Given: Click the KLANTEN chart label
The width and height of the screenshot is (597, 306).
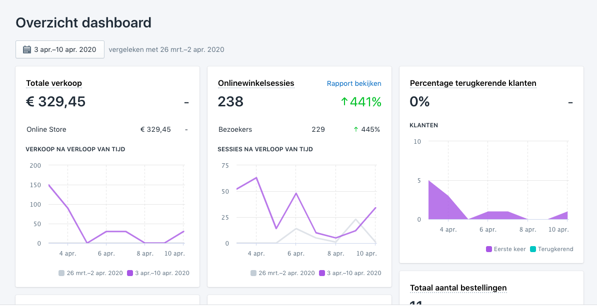Looking at the screenshot, I should click(x=424, y=125).
